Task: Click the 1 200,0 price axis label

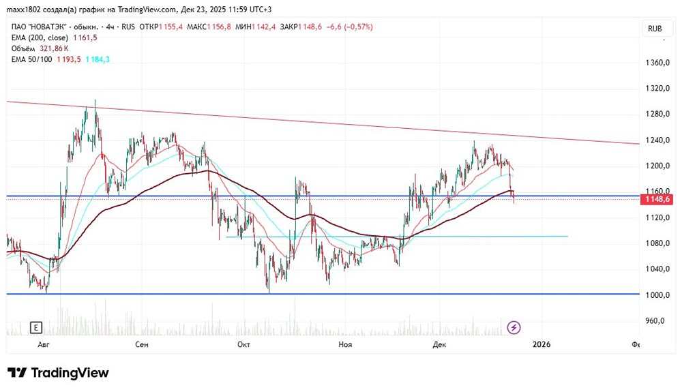Action: [657, 166]
